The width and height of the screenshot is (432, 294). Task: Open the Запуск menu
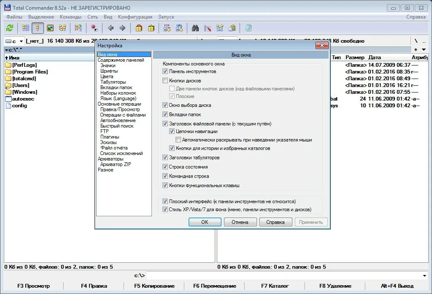point(166,17)
